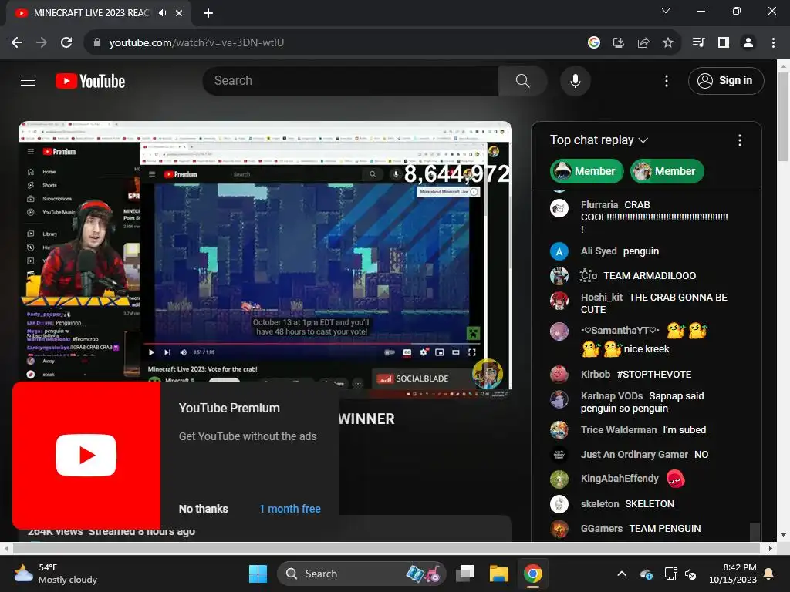790x592 pixels.
Task: Click the Chrome taskbar icon
Action: point(532,573)
